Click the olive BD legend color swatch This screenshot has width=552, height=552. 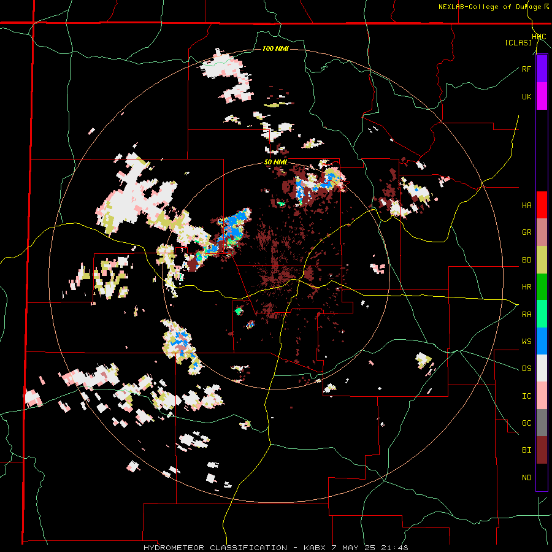pyautogui.click(x=542, y=260)
